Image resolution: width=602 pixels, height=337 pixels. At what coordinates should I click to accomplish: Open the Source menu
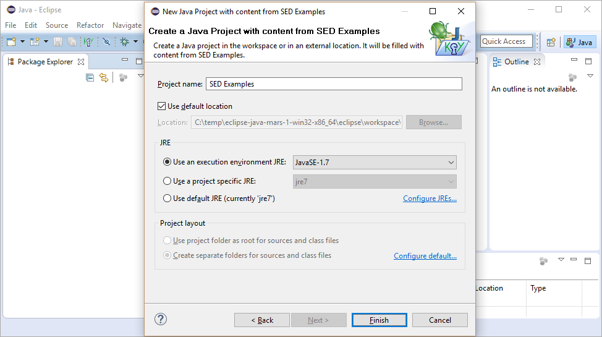pos(57,25)
